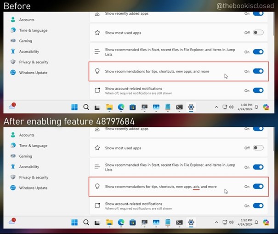
Task: Click notification bell beside the 1:52 PM clock
Action: tap(256, 223)
